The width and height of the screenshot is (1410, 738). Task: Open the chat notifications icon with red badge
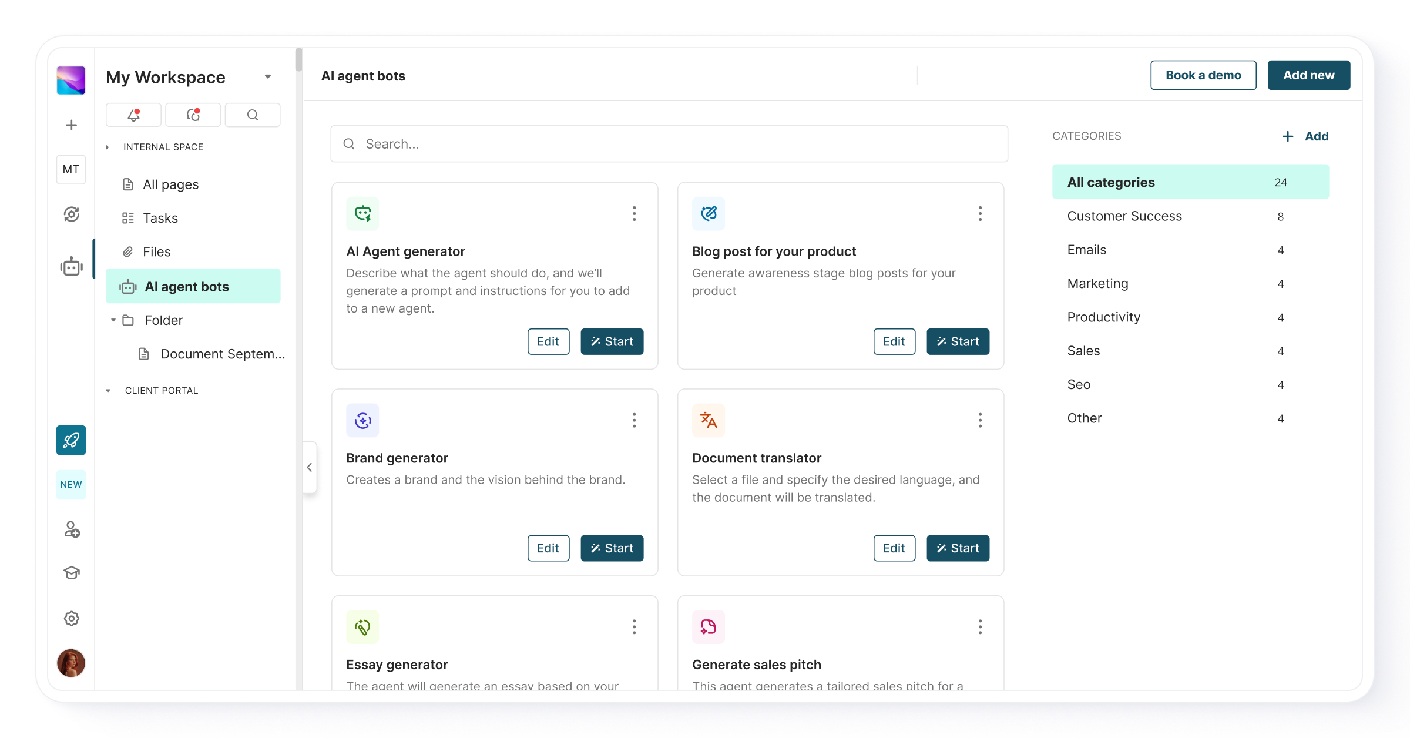click(x=193, y=115)
